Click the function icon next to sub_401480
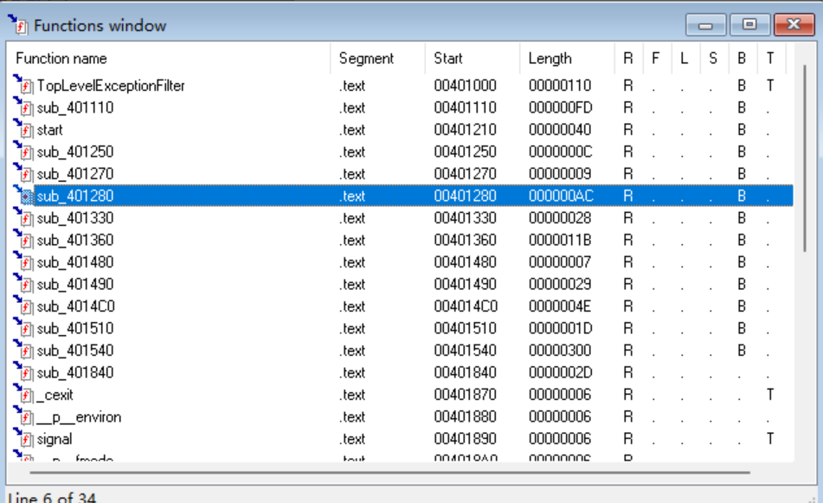The height and width of the screenshot is (503, 823). (x=23, y=261)
